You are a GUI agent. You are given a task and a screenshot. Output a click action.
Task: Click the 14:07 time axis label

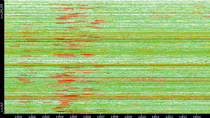(x=101, y=117)
